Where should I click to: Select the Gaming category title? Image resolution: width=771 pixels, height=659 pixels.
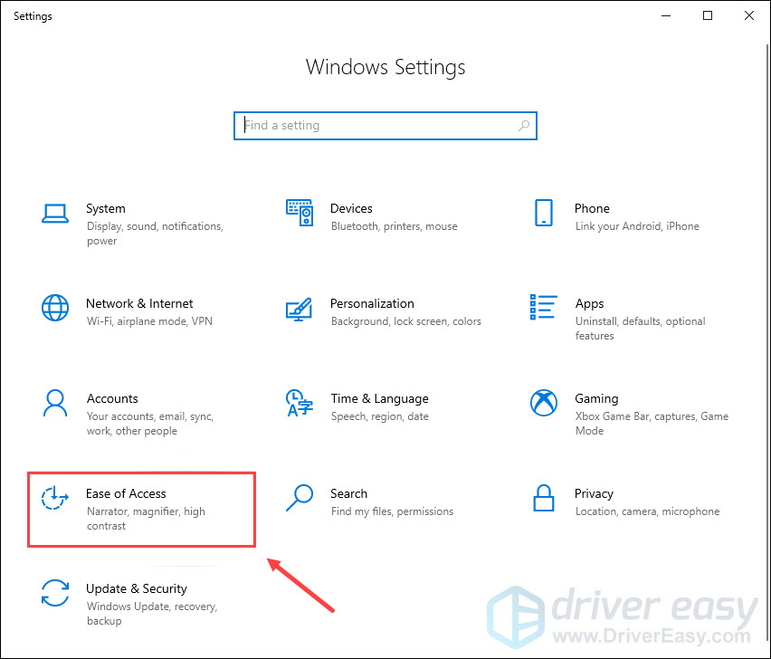pos(596,398)
